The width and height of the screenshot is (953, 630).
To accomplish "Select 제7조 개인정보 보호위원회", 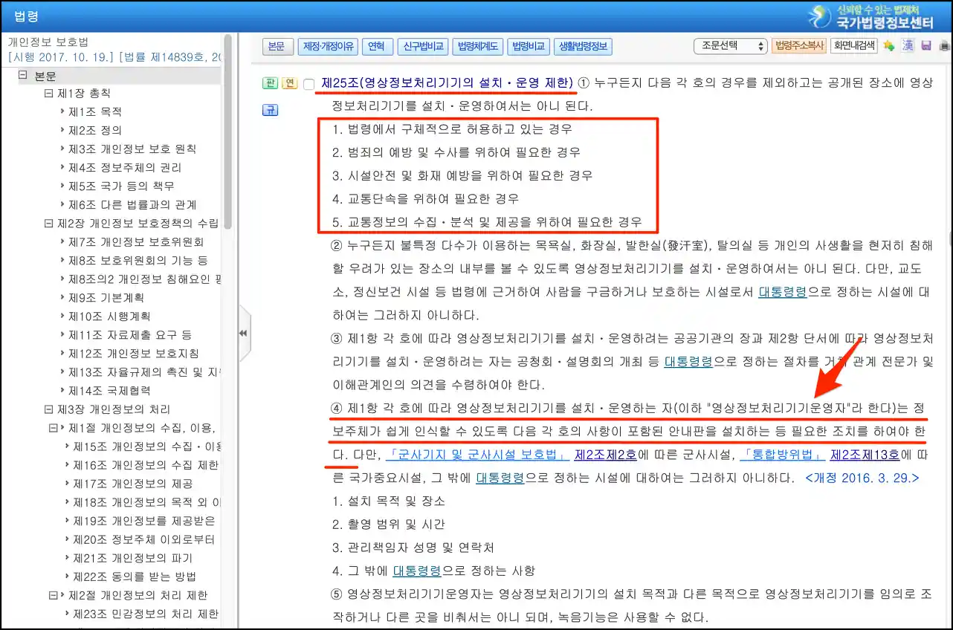I will pos(136,241).
